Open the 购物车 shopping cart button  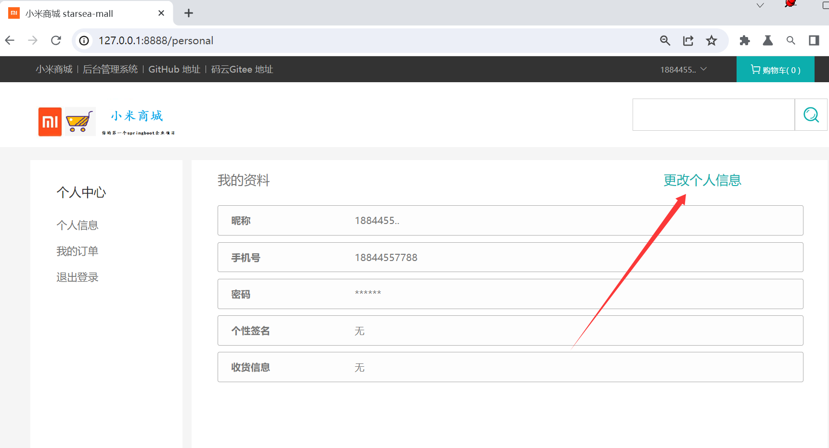coord(776,70)
